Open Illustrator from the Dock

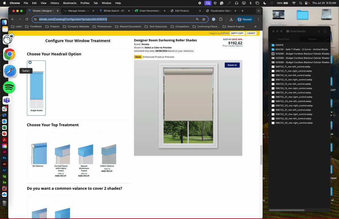4,164
